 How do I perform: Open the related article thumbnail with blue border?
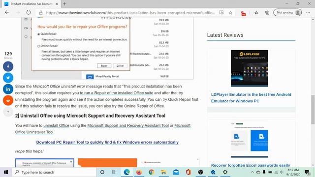(x=45, y=163)
